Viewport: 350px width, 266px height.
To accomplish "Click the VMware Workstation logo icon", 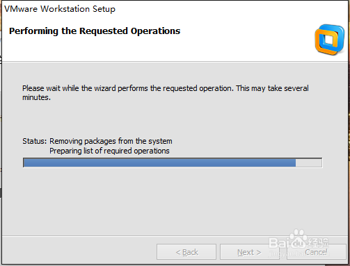I will [330, 40].
